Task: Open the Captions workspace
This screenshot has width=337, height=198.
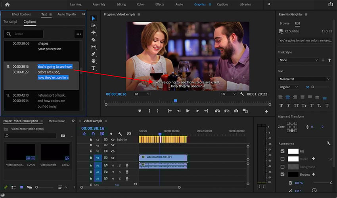Action: pyautogui.click(x=222, y=4)
